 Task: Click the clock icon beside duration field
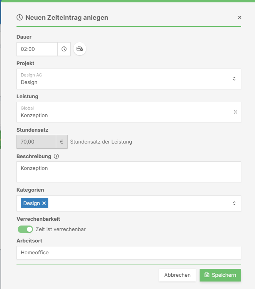(64, 49)
